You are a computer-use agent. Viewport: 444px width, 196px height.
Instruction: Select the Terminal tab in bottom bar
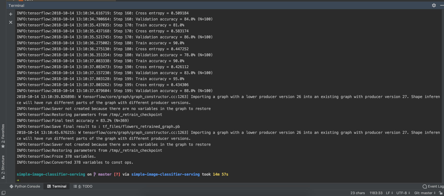coord(57,186)
